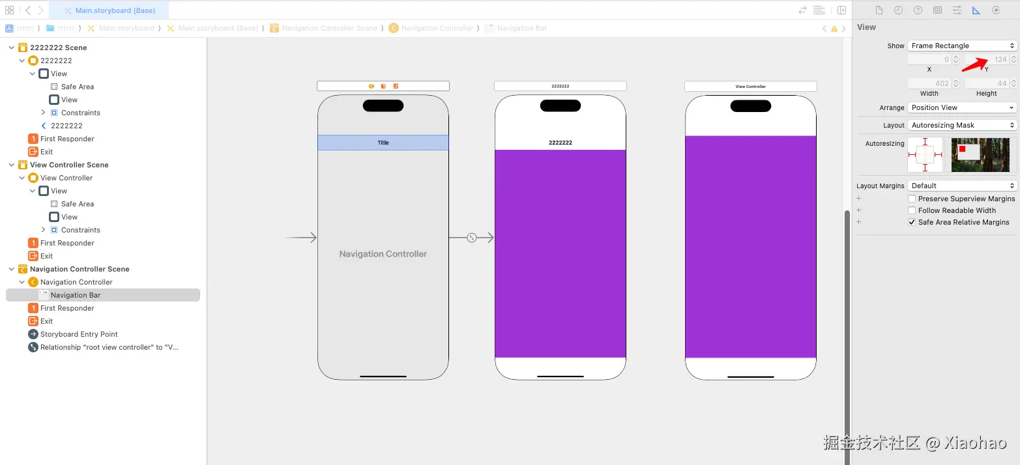
Task: Open the Layout Autoresizing Mask dropdown
Action: (962, 125)
